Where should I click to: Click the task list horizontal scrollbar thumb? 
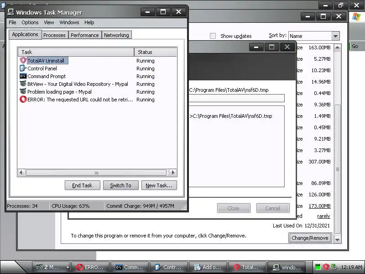pyautogui.click(x=96, y=173)
